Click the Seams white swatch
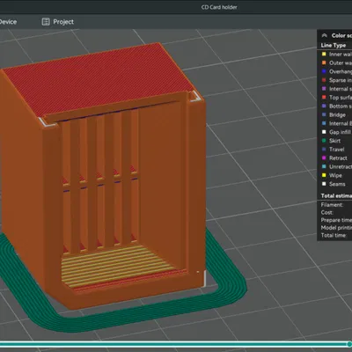 click(324, 184)
